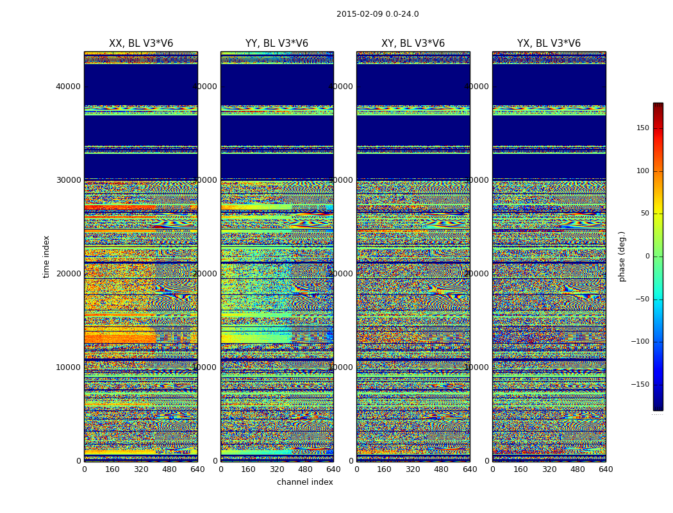Click the 20000 y-tick label beside the XX plot
Image resolution: width=673 pixels, height=513 pixels.
[69, 274]
